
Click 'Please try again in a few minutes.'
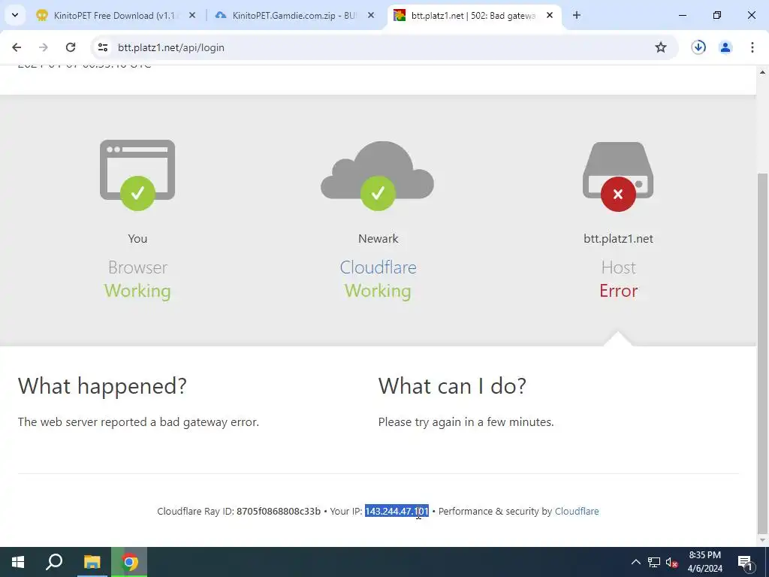[466, 422]
